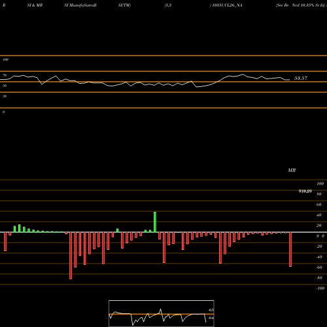Click the 918.29 value in MR panel

(305, 191)
